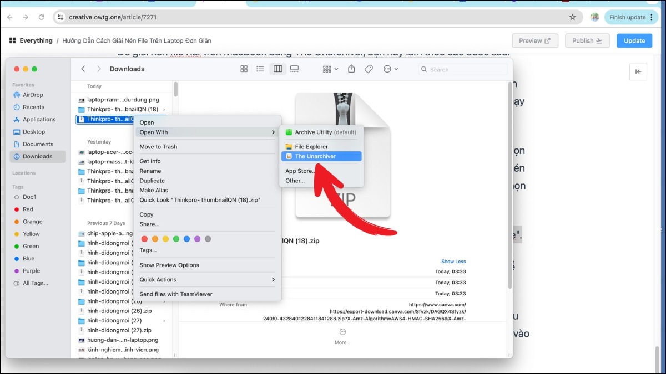This screenshot has height=374, width=666.
Task: Switch Finder to column view
Action: pyautogui.click(x=278, y=69)
